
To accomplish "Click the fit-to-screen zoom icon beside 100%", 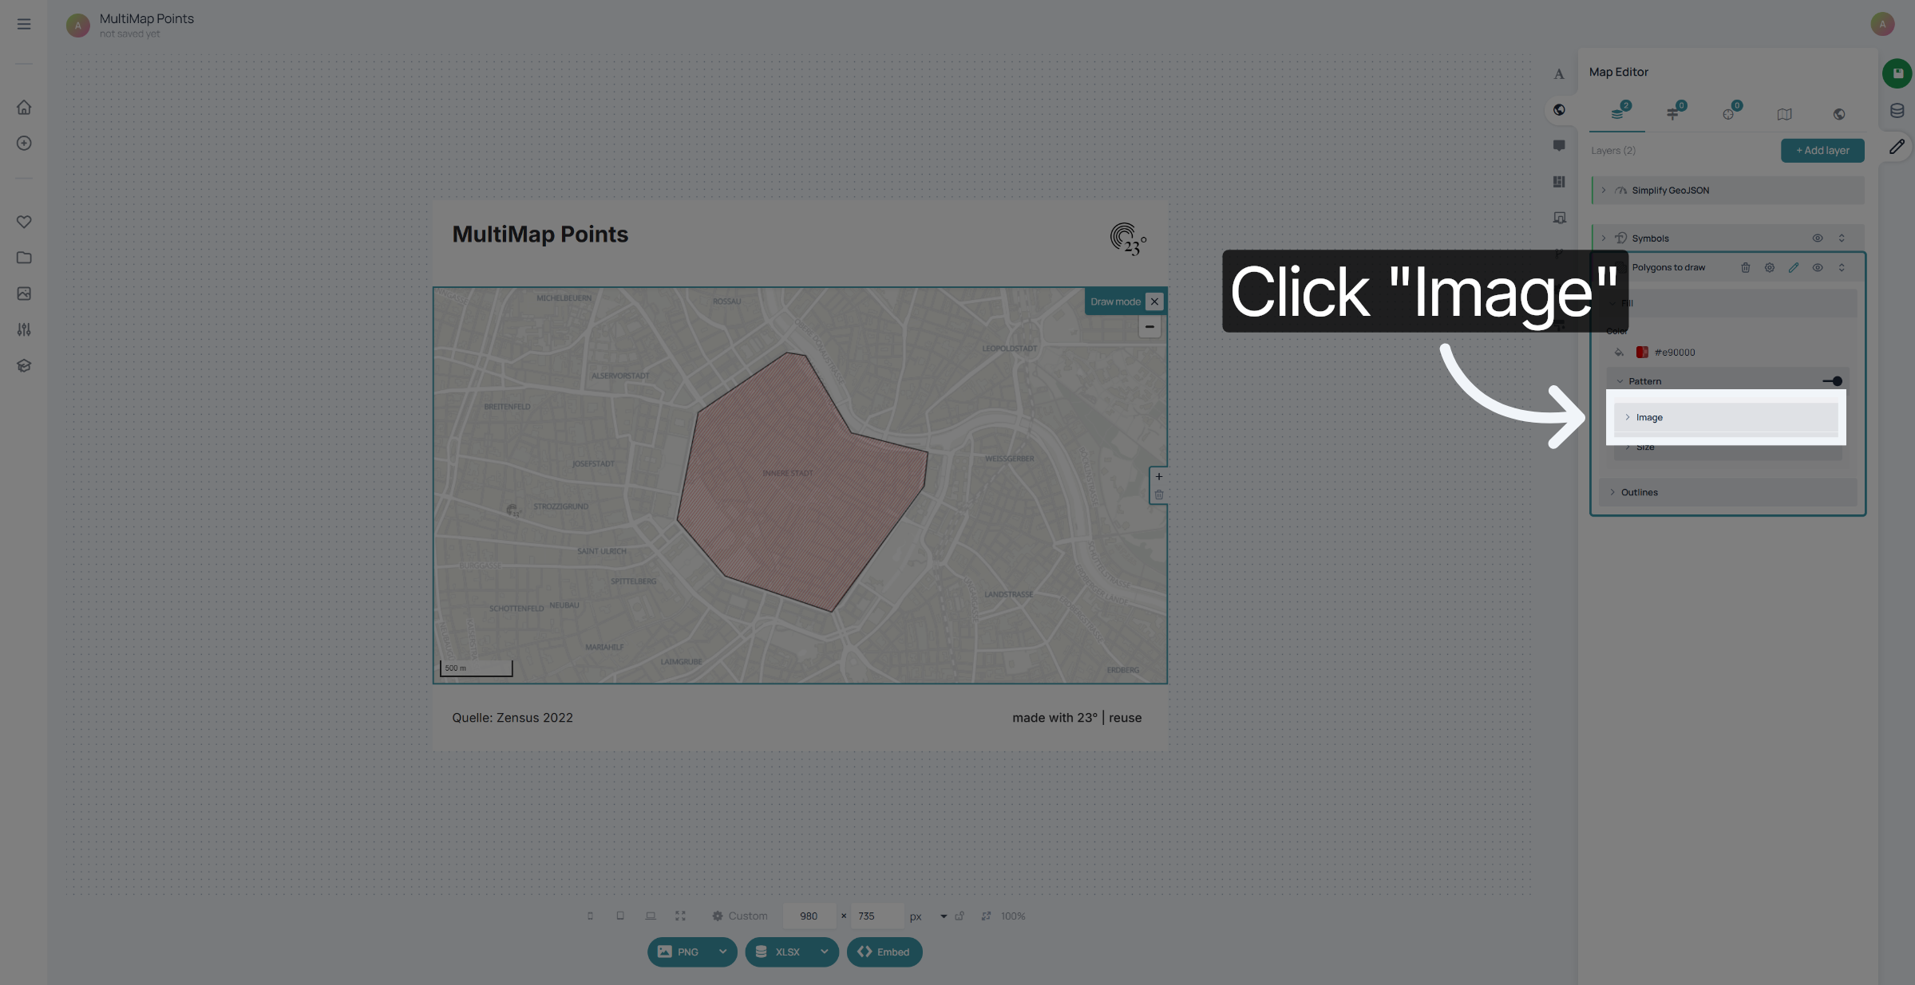I will [987, 916].
